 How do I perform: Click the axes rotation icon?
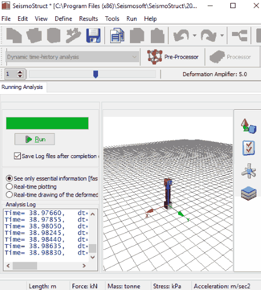249,171
